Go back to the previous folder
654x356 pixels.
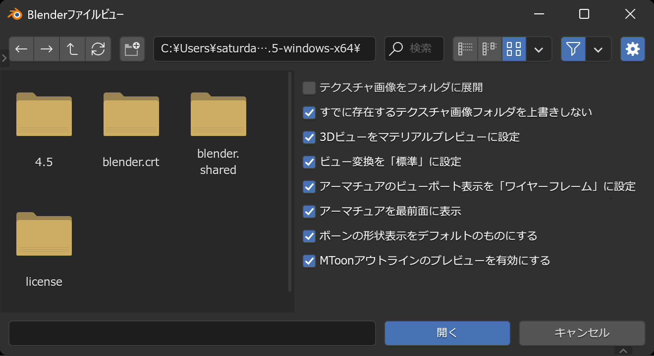(x=21, y=49)
